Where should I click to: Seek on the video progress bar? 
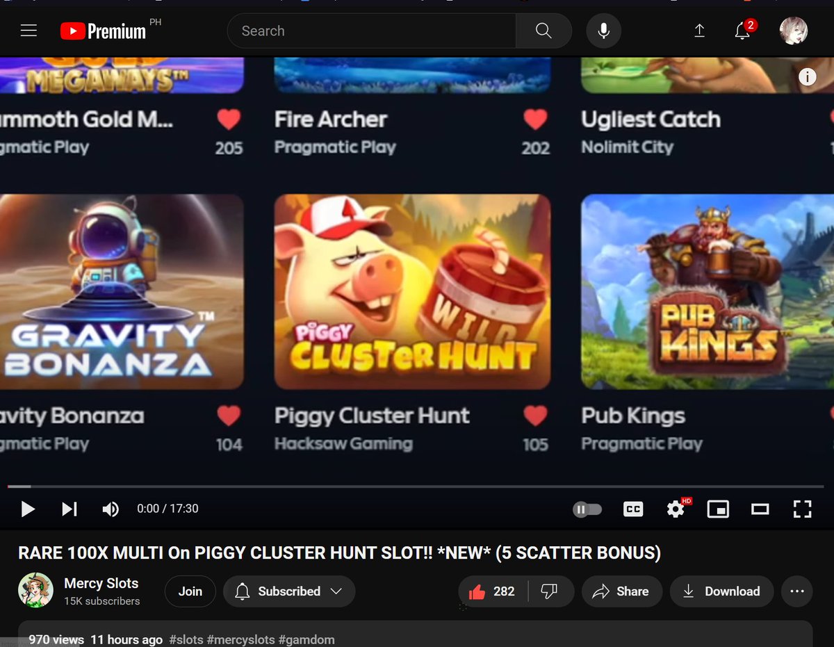(x=416, y=486)
